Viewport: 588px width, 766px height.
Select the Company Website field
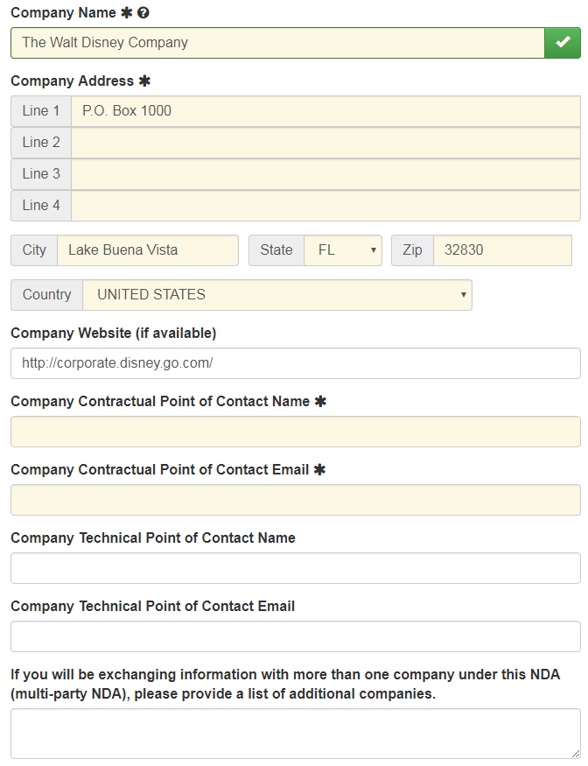[294, 362]
